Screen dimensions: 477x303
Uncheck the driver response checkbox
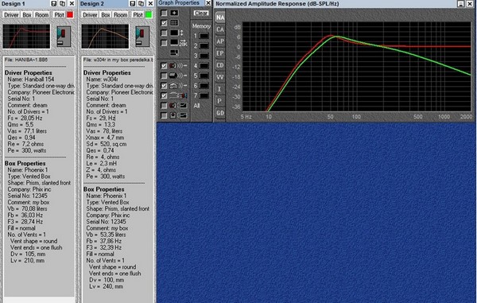[164, 65]
